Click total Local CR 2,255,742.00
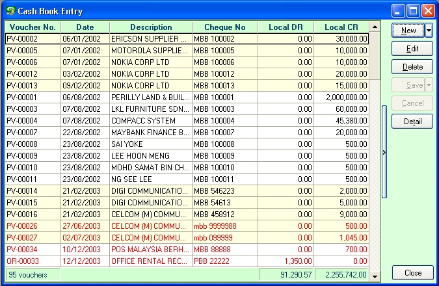Image resolution: width=439 pixels, height=286 pixels. 341,275
